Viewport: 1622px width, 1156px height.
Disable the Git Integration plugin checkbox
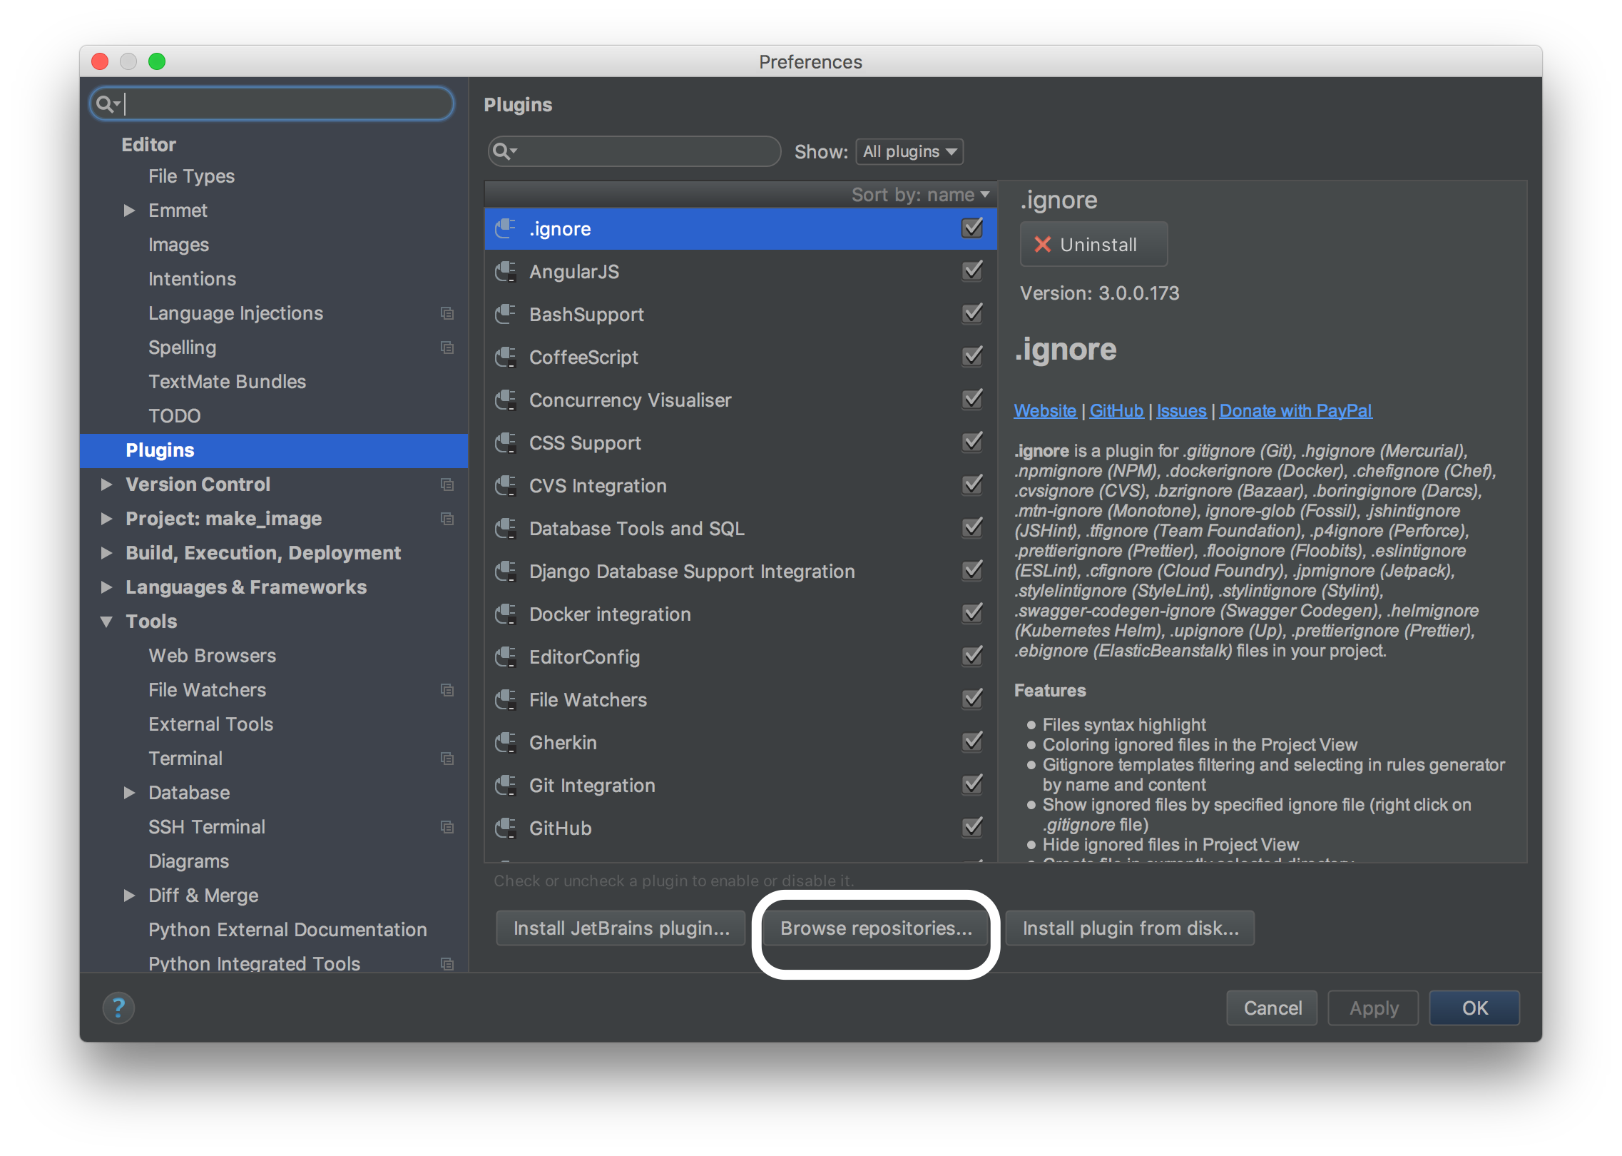pos(971,785)
